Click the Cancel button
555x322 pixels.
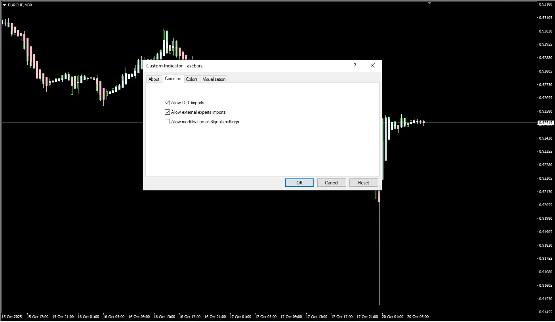(332, 183)
